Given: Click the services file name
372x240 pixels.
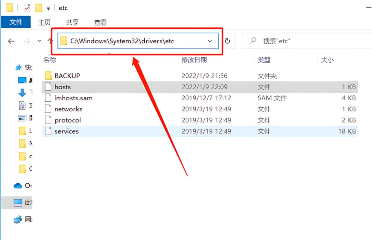Looking at the screenshot, I should coord(66,131).
